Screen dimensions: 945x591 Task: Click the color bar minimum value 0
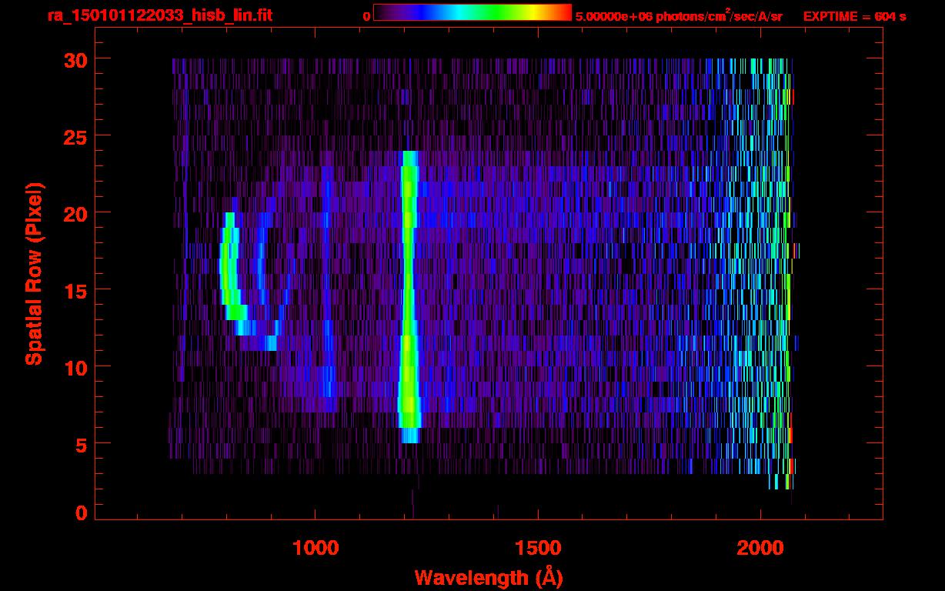pyautogui.click(x=366, y=17)
